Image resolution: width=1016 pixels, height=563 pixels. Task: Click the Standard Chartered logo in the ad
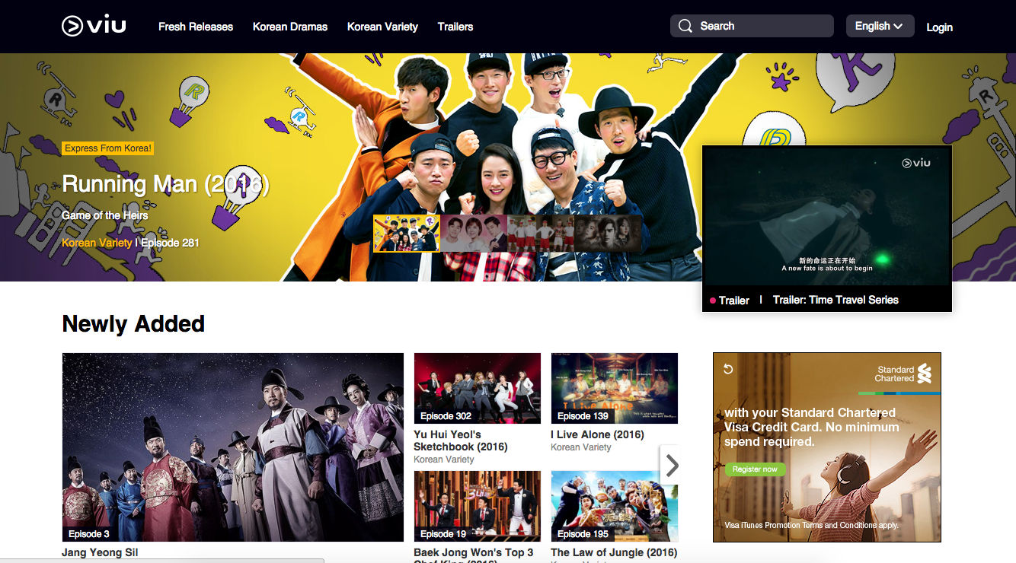904,374
